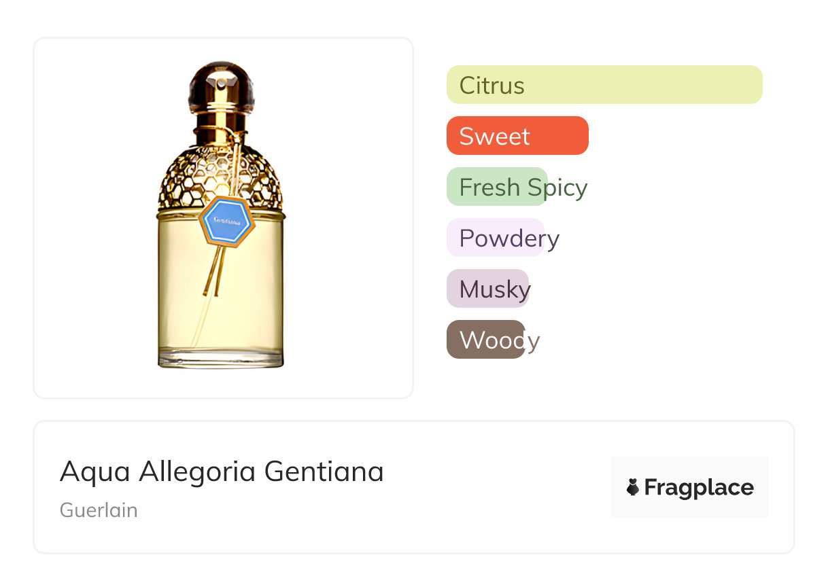Click the spray nozzle inside the cap
This screenshot has height=587, width=828.
pyautogui.click(x=221, y=83)
